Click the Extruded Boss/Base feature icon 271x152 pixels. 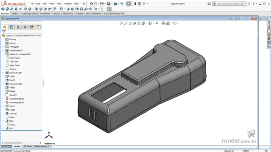[x=3, y=9]
